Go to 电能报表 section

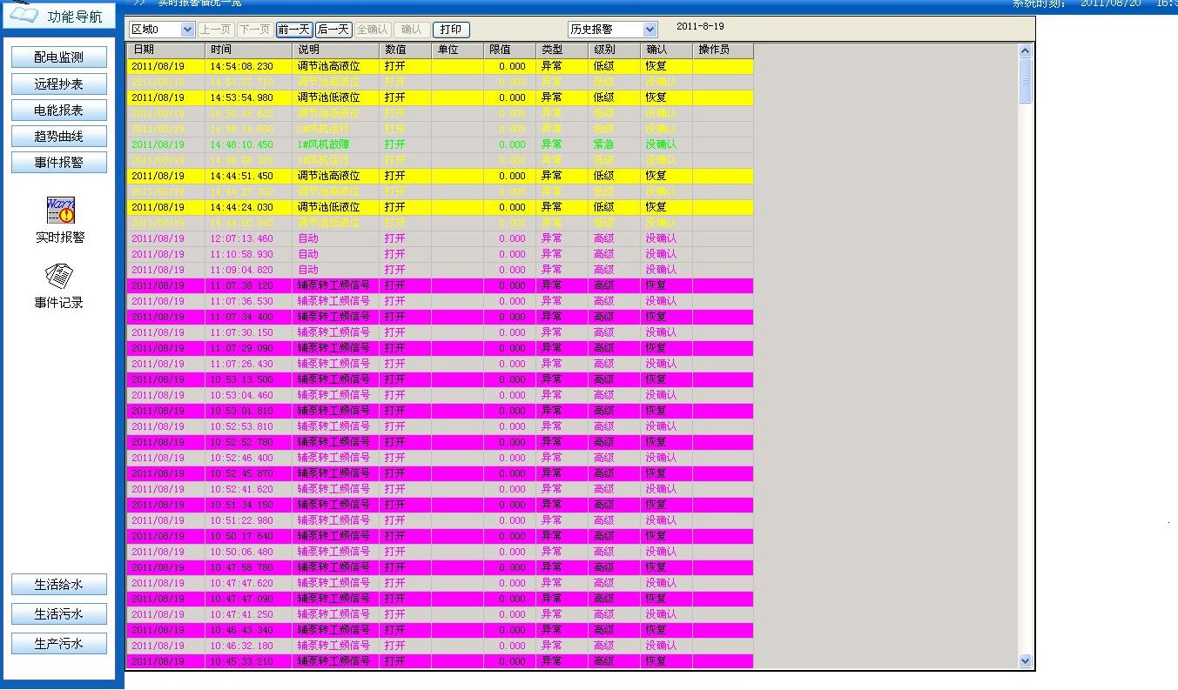pos(59,110)
